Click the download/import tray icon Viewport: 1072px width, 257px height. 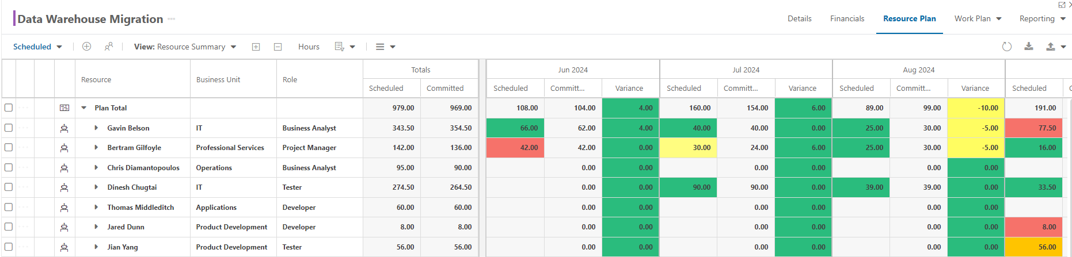point(1029,47)
